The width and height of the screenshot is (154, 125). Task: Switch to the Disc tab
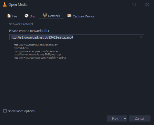pos(30,16)
